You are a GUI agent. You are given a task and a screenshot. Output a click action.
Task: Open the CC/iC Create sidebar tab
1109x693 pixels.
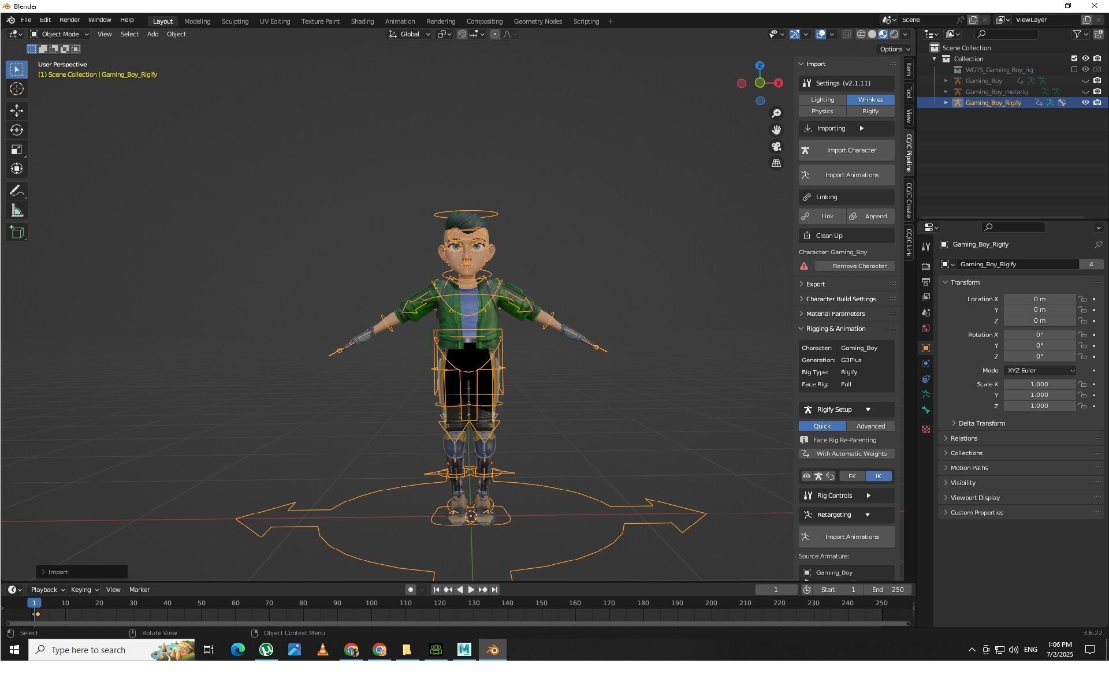point(909,200)
